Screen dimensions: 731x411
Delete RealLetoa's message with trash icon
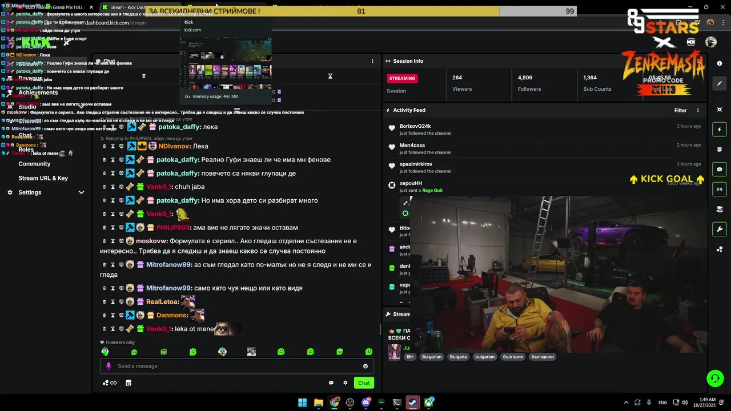click(x=105, y=301)
